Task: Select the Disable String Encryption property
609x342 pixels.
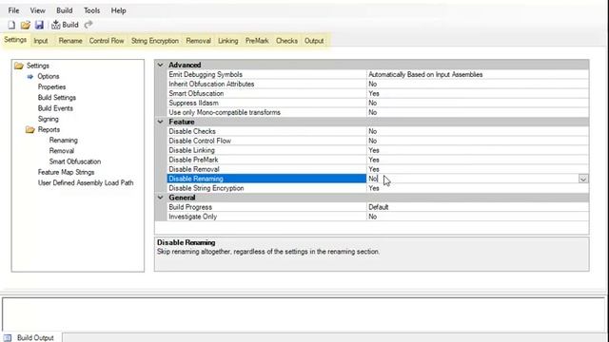Action: (x=266, y=188)
